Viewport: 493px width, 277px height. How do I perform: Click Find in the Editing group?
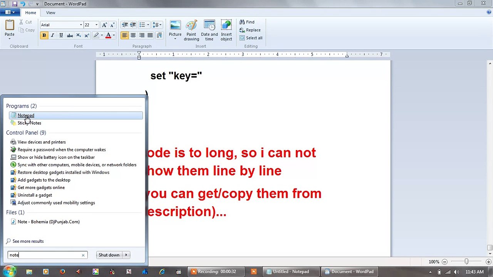click(247, 22)
